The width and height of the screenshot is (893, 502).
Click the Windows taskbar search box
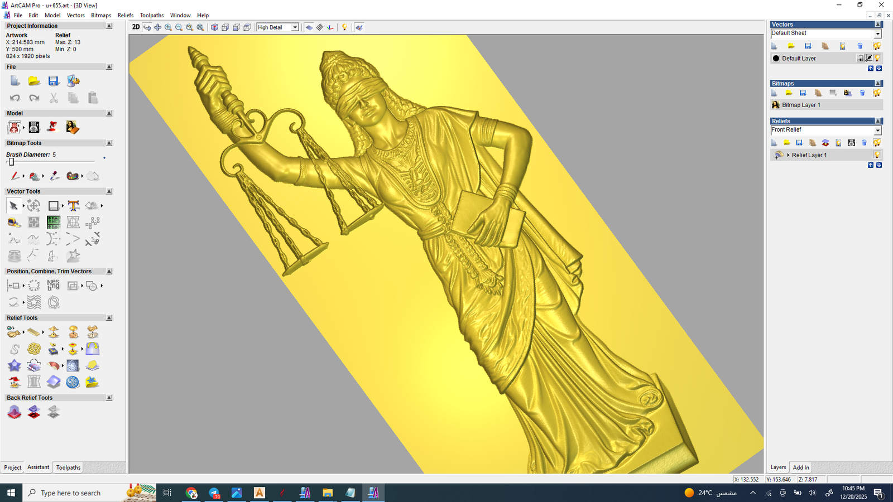tap(71, 493)
